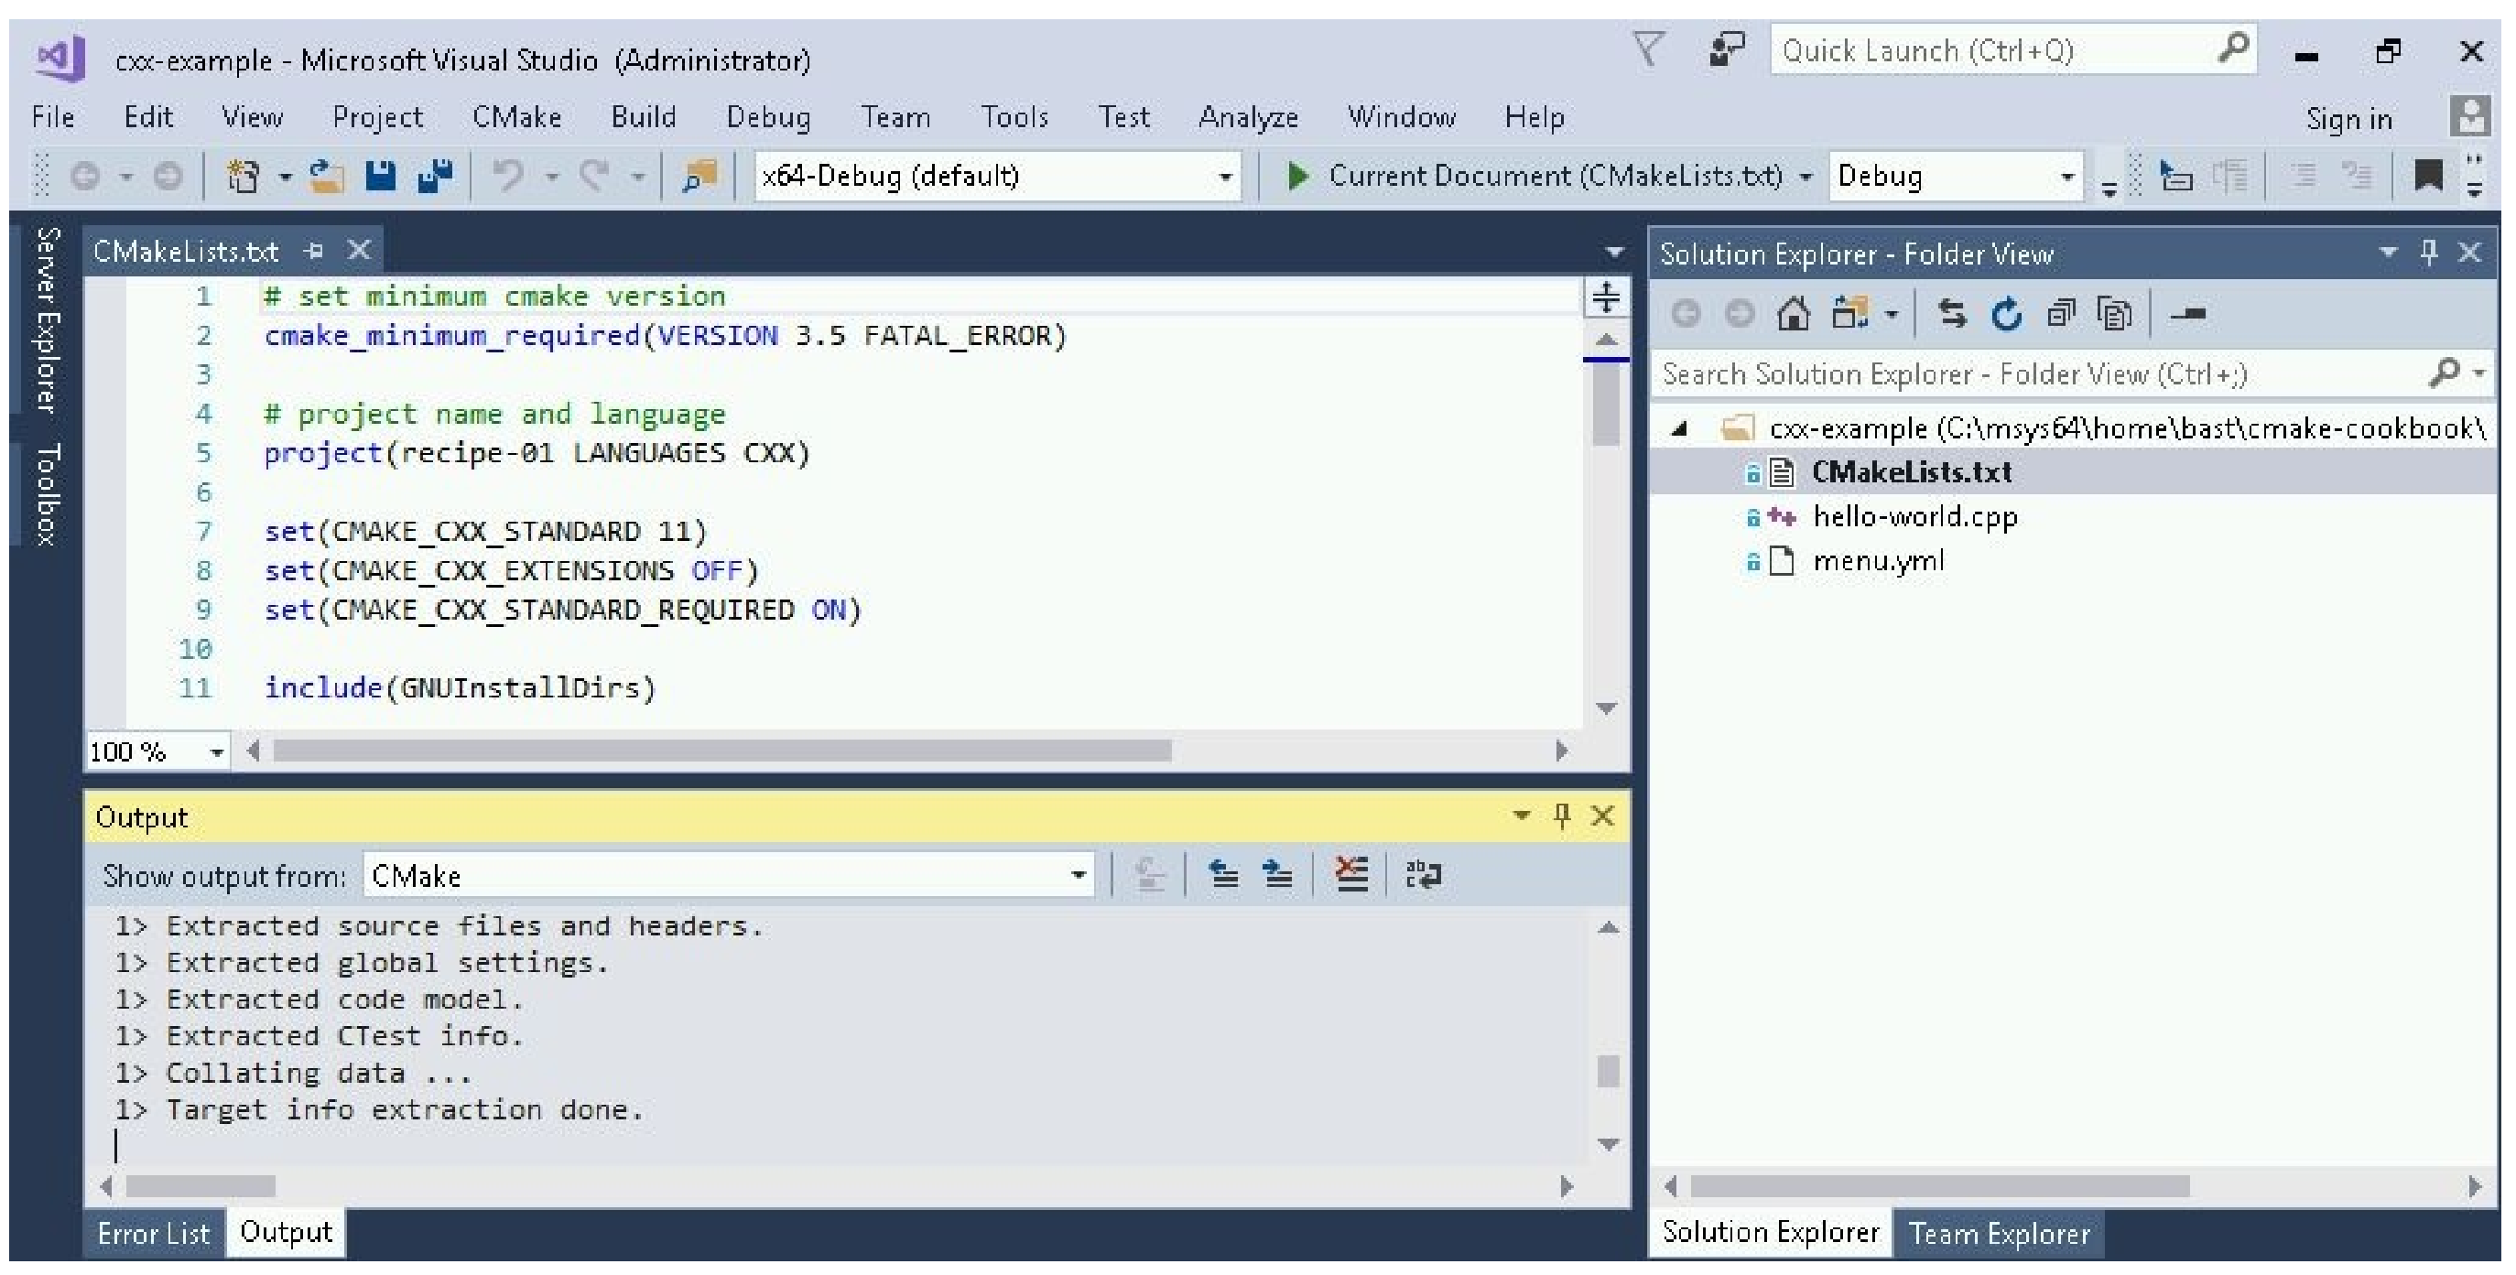Click Collapse All in Solution Explorer

coord(2060,314)
